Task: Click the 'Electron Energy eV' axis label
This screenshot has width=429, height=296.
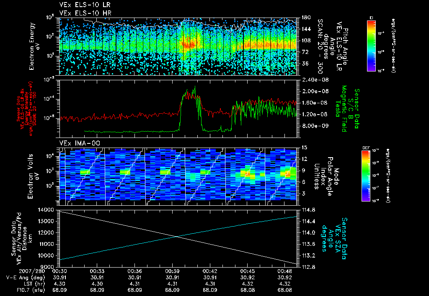Action: coord(35,46)
